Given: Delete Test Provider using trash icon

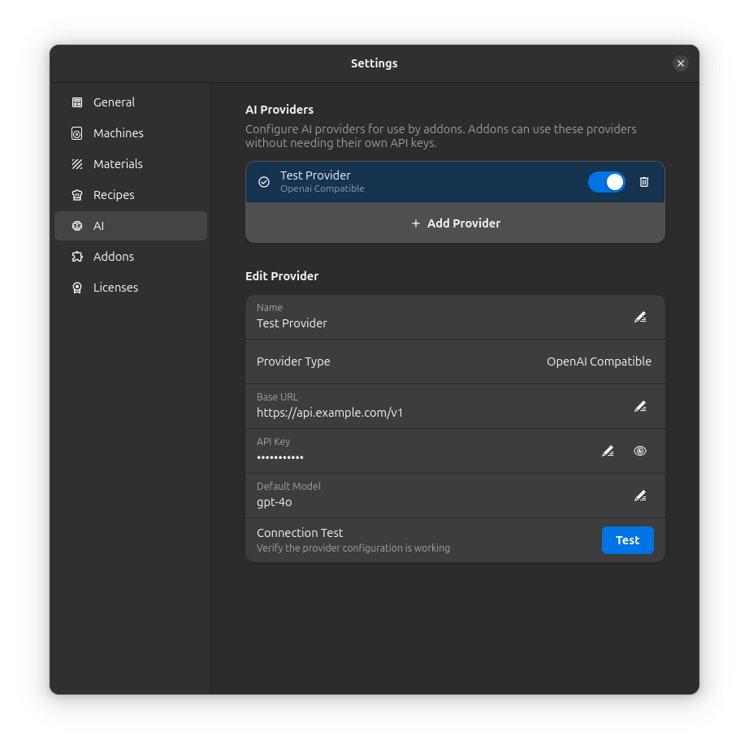Looking at the screenshot, I should click(x=644, y=182).
